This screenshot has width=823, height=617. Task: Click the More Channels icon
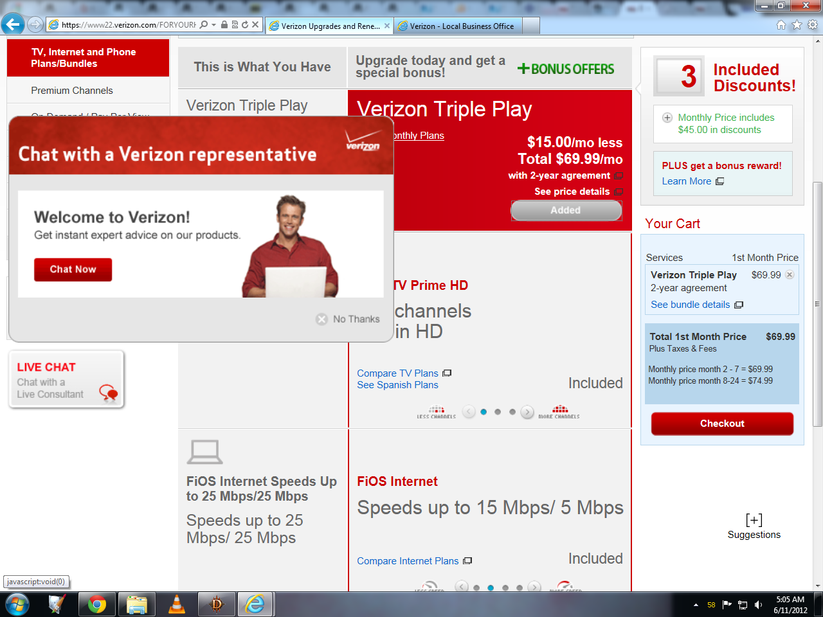559,412
